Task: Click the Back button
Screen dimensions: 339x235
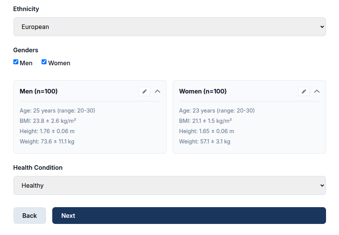Action: [29, 216]
